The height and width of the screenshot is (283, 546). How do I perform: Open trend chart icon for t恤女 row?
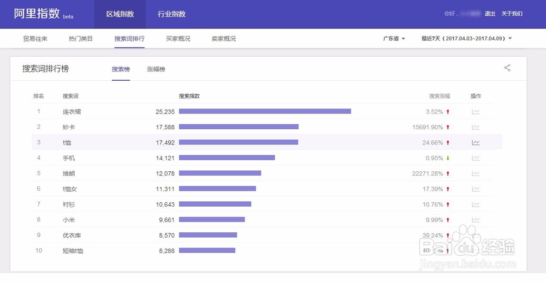(476, 189)
